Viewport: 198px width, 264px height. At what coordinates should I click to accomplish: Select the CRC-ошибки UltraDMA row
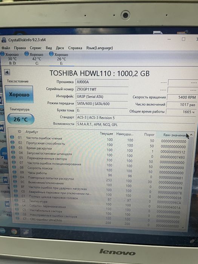(98, 223)
